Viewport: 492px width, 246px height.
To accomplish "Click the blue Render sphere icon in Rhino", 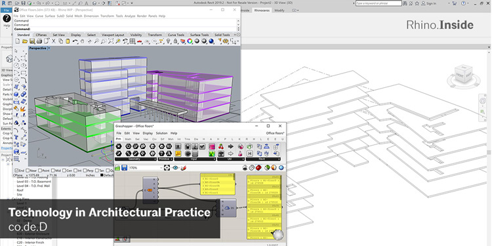I will tap(211, 41).
